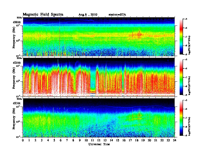The height and width of the screenshot is (161, 208).
Task: Click the "station=STA" label
Action: (117, 15)
